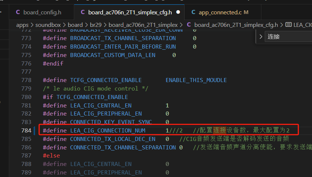
Task: Expand the find widget replace toggle chevron
Action: (x=261, y=37)
